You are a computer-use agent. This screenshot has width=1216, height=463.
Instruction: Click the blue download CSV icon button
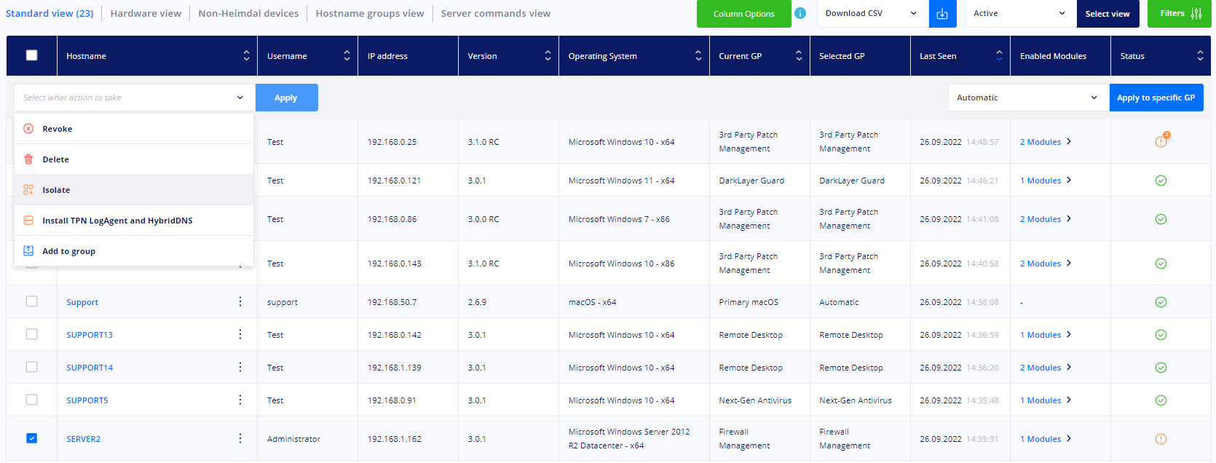point(942,14)
